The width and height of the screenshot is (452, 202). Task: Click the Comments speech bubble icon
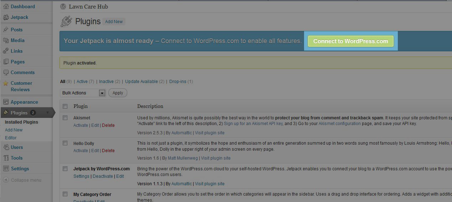pos(6,72)
